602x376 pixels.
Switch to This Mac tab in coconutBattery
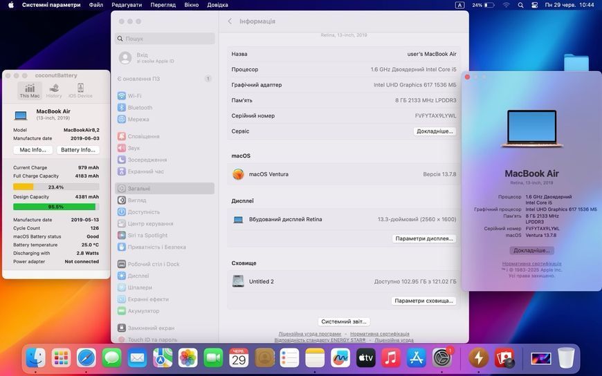point(30,91)
